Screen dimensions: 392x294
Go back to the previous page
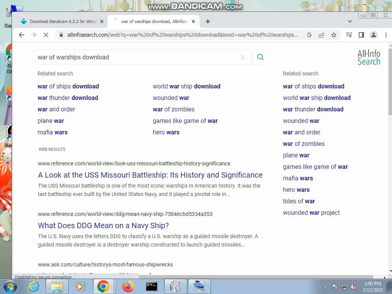(21, 35)
